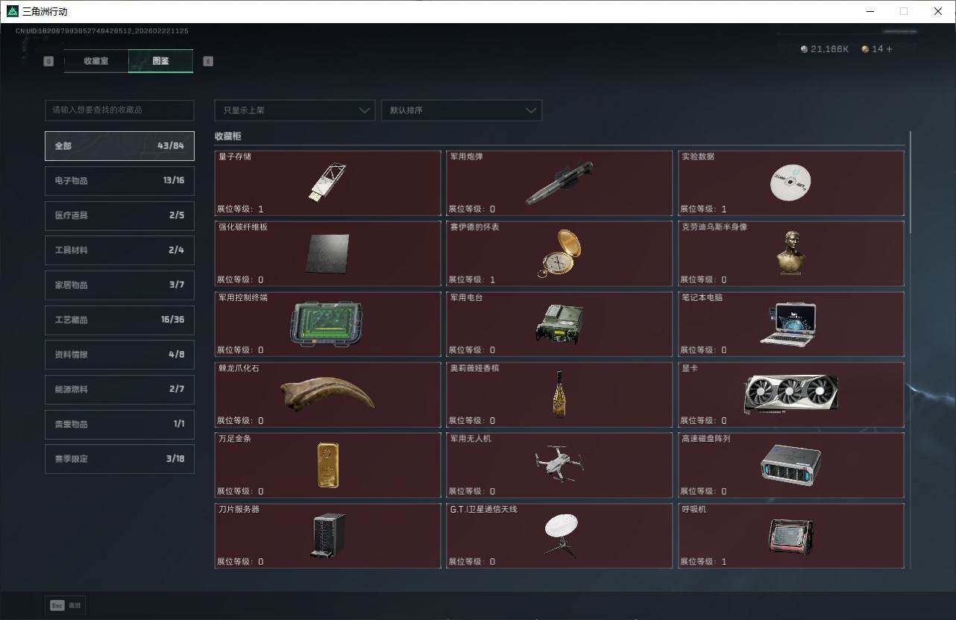
Task: Open the 资料情报 category
Action: click(119, 355)
